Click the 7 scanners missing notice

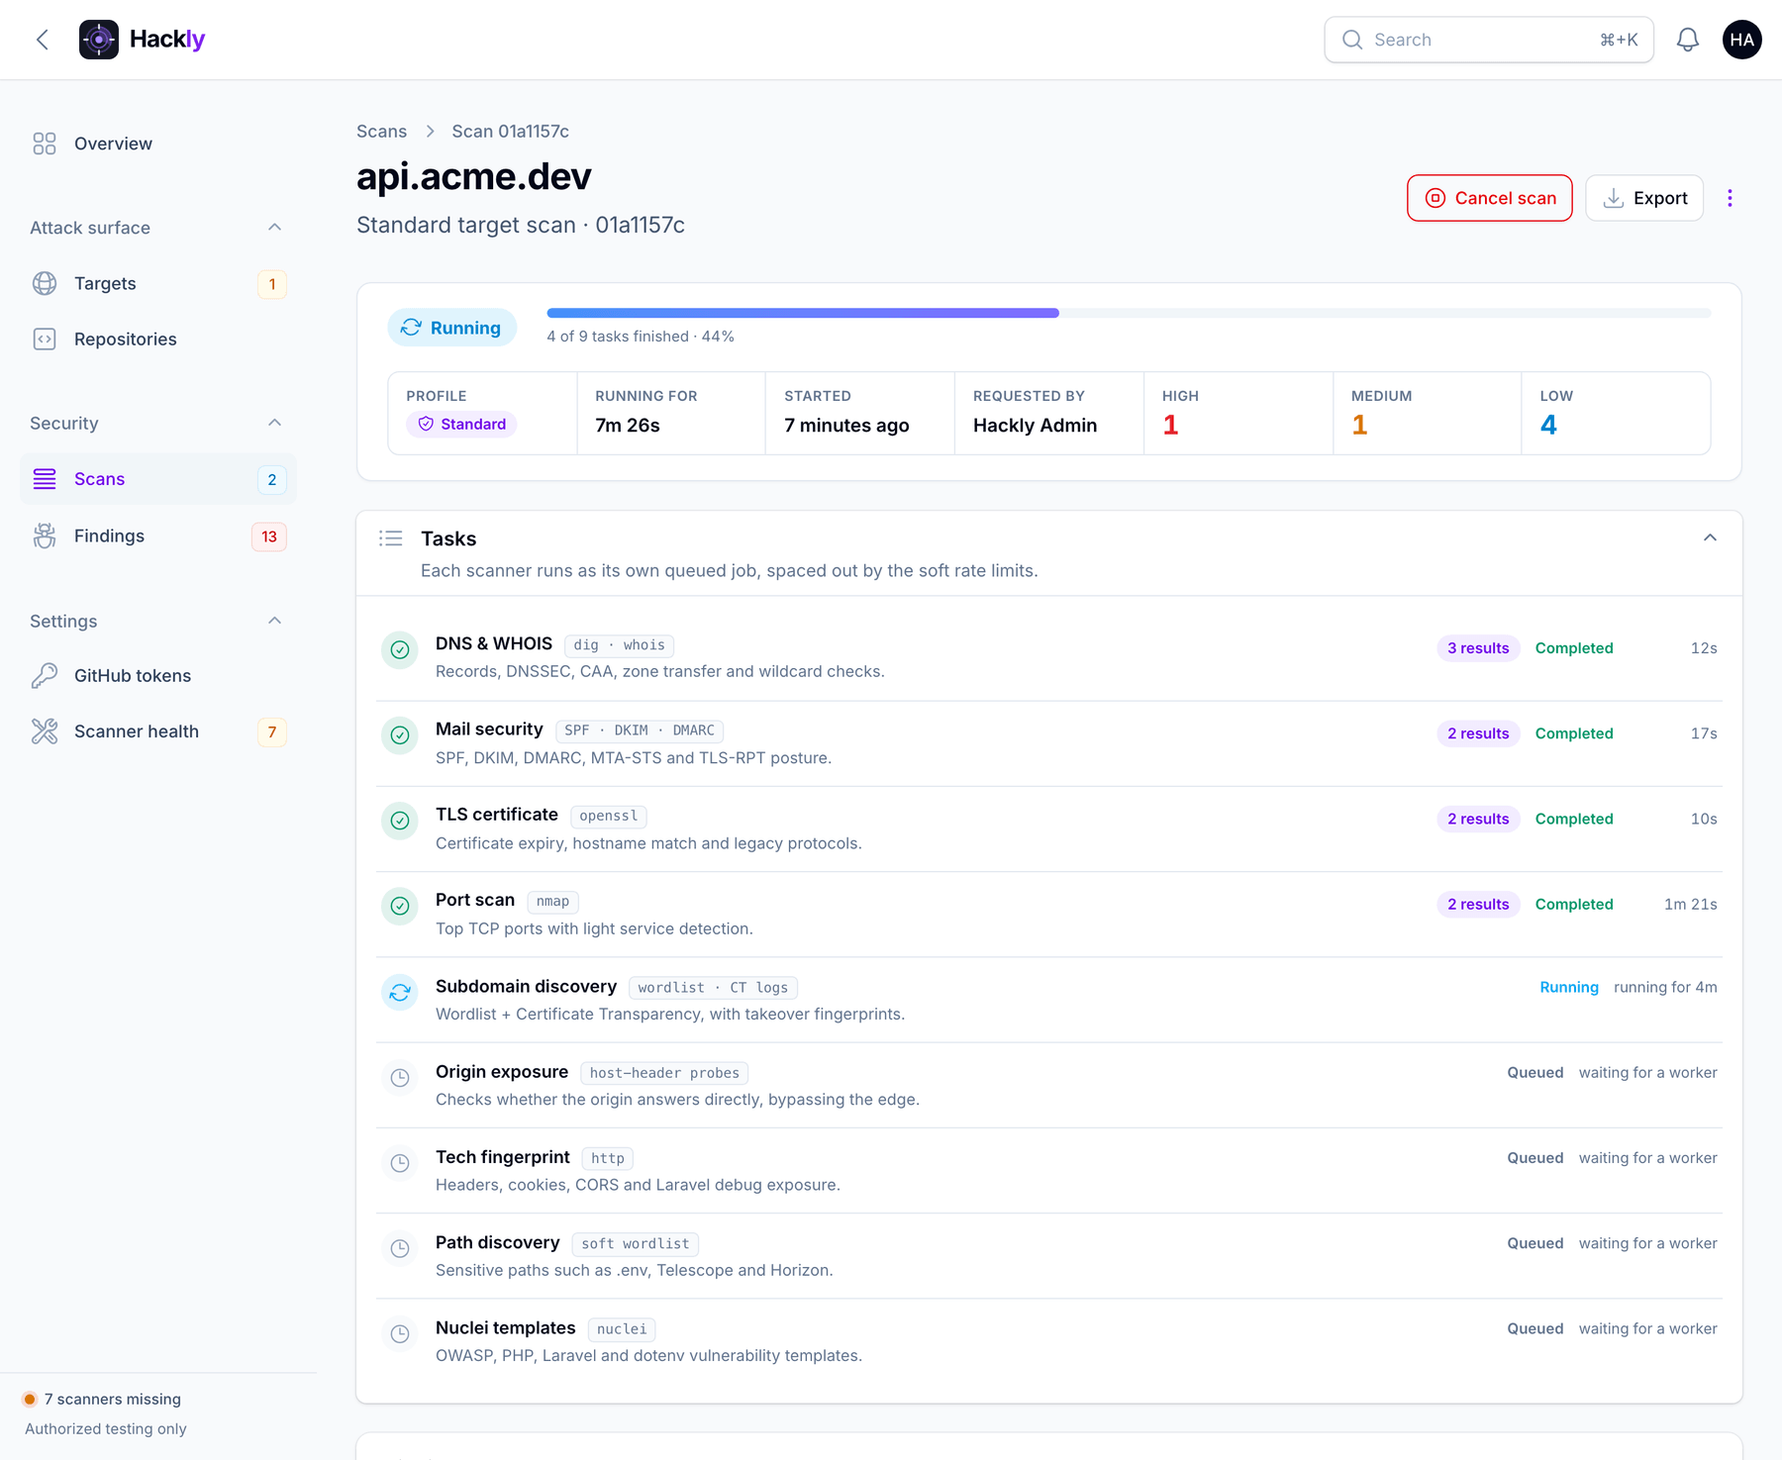103,1399
